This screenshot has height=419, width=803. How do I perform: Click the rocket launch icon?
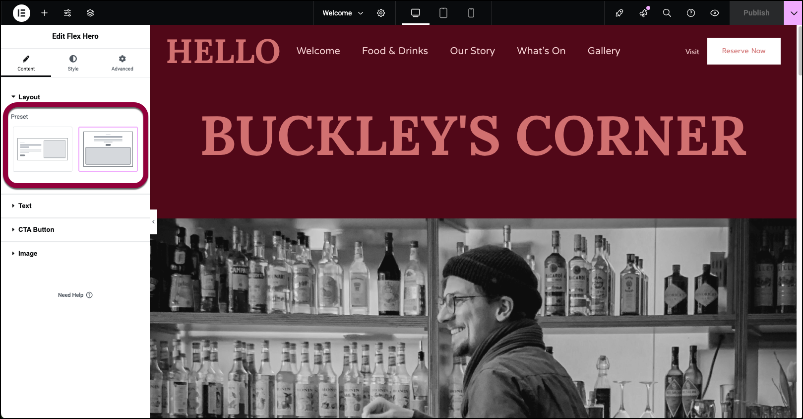pos(619,13)
